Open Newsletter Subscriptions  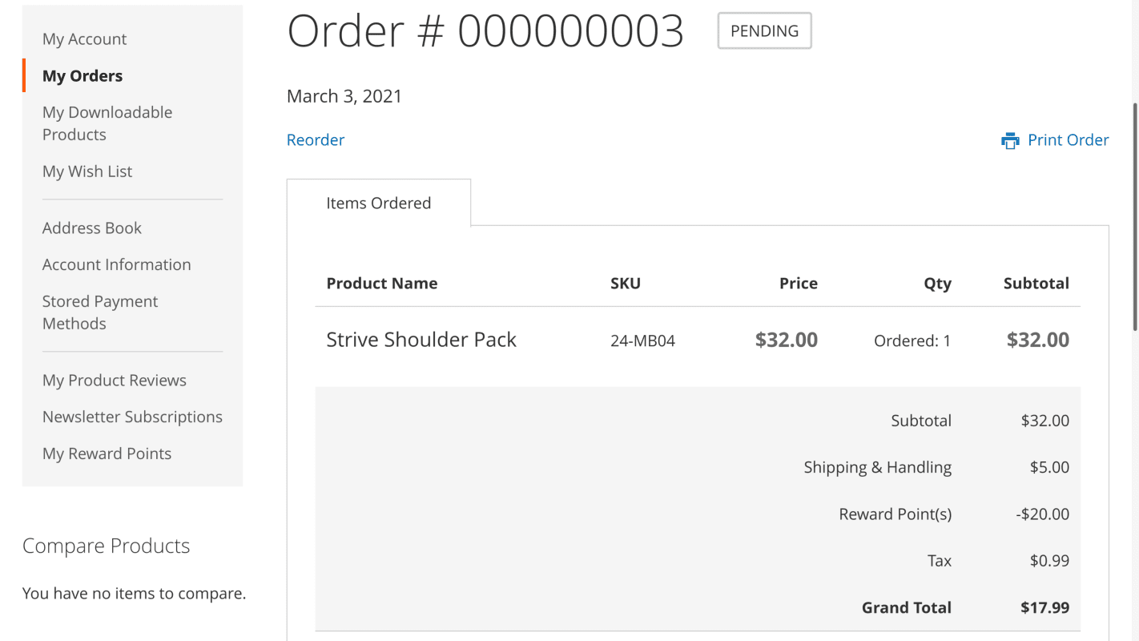[x=132, y=417]
